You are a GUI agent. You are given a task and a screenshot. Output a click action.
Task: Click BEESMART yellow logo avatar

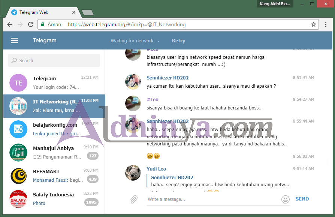click(x=18, y=176)
